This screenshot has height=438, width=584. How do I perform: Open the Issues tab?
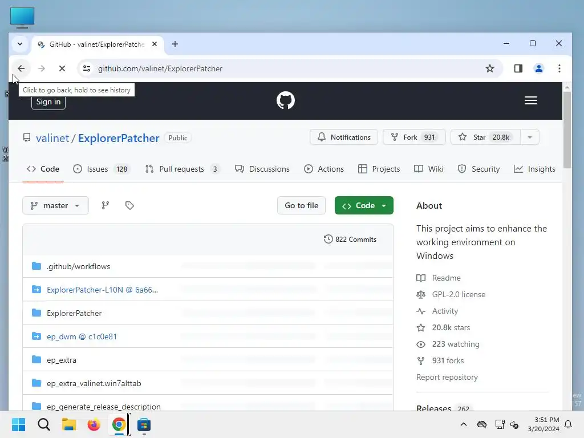[x=102, y=169]
